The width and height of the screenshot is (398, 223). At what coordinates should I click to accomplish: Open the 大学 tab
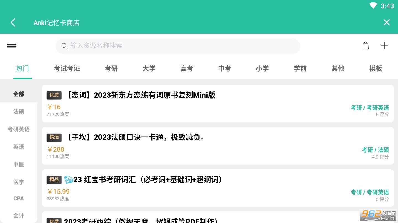click(x=149, y=68)
